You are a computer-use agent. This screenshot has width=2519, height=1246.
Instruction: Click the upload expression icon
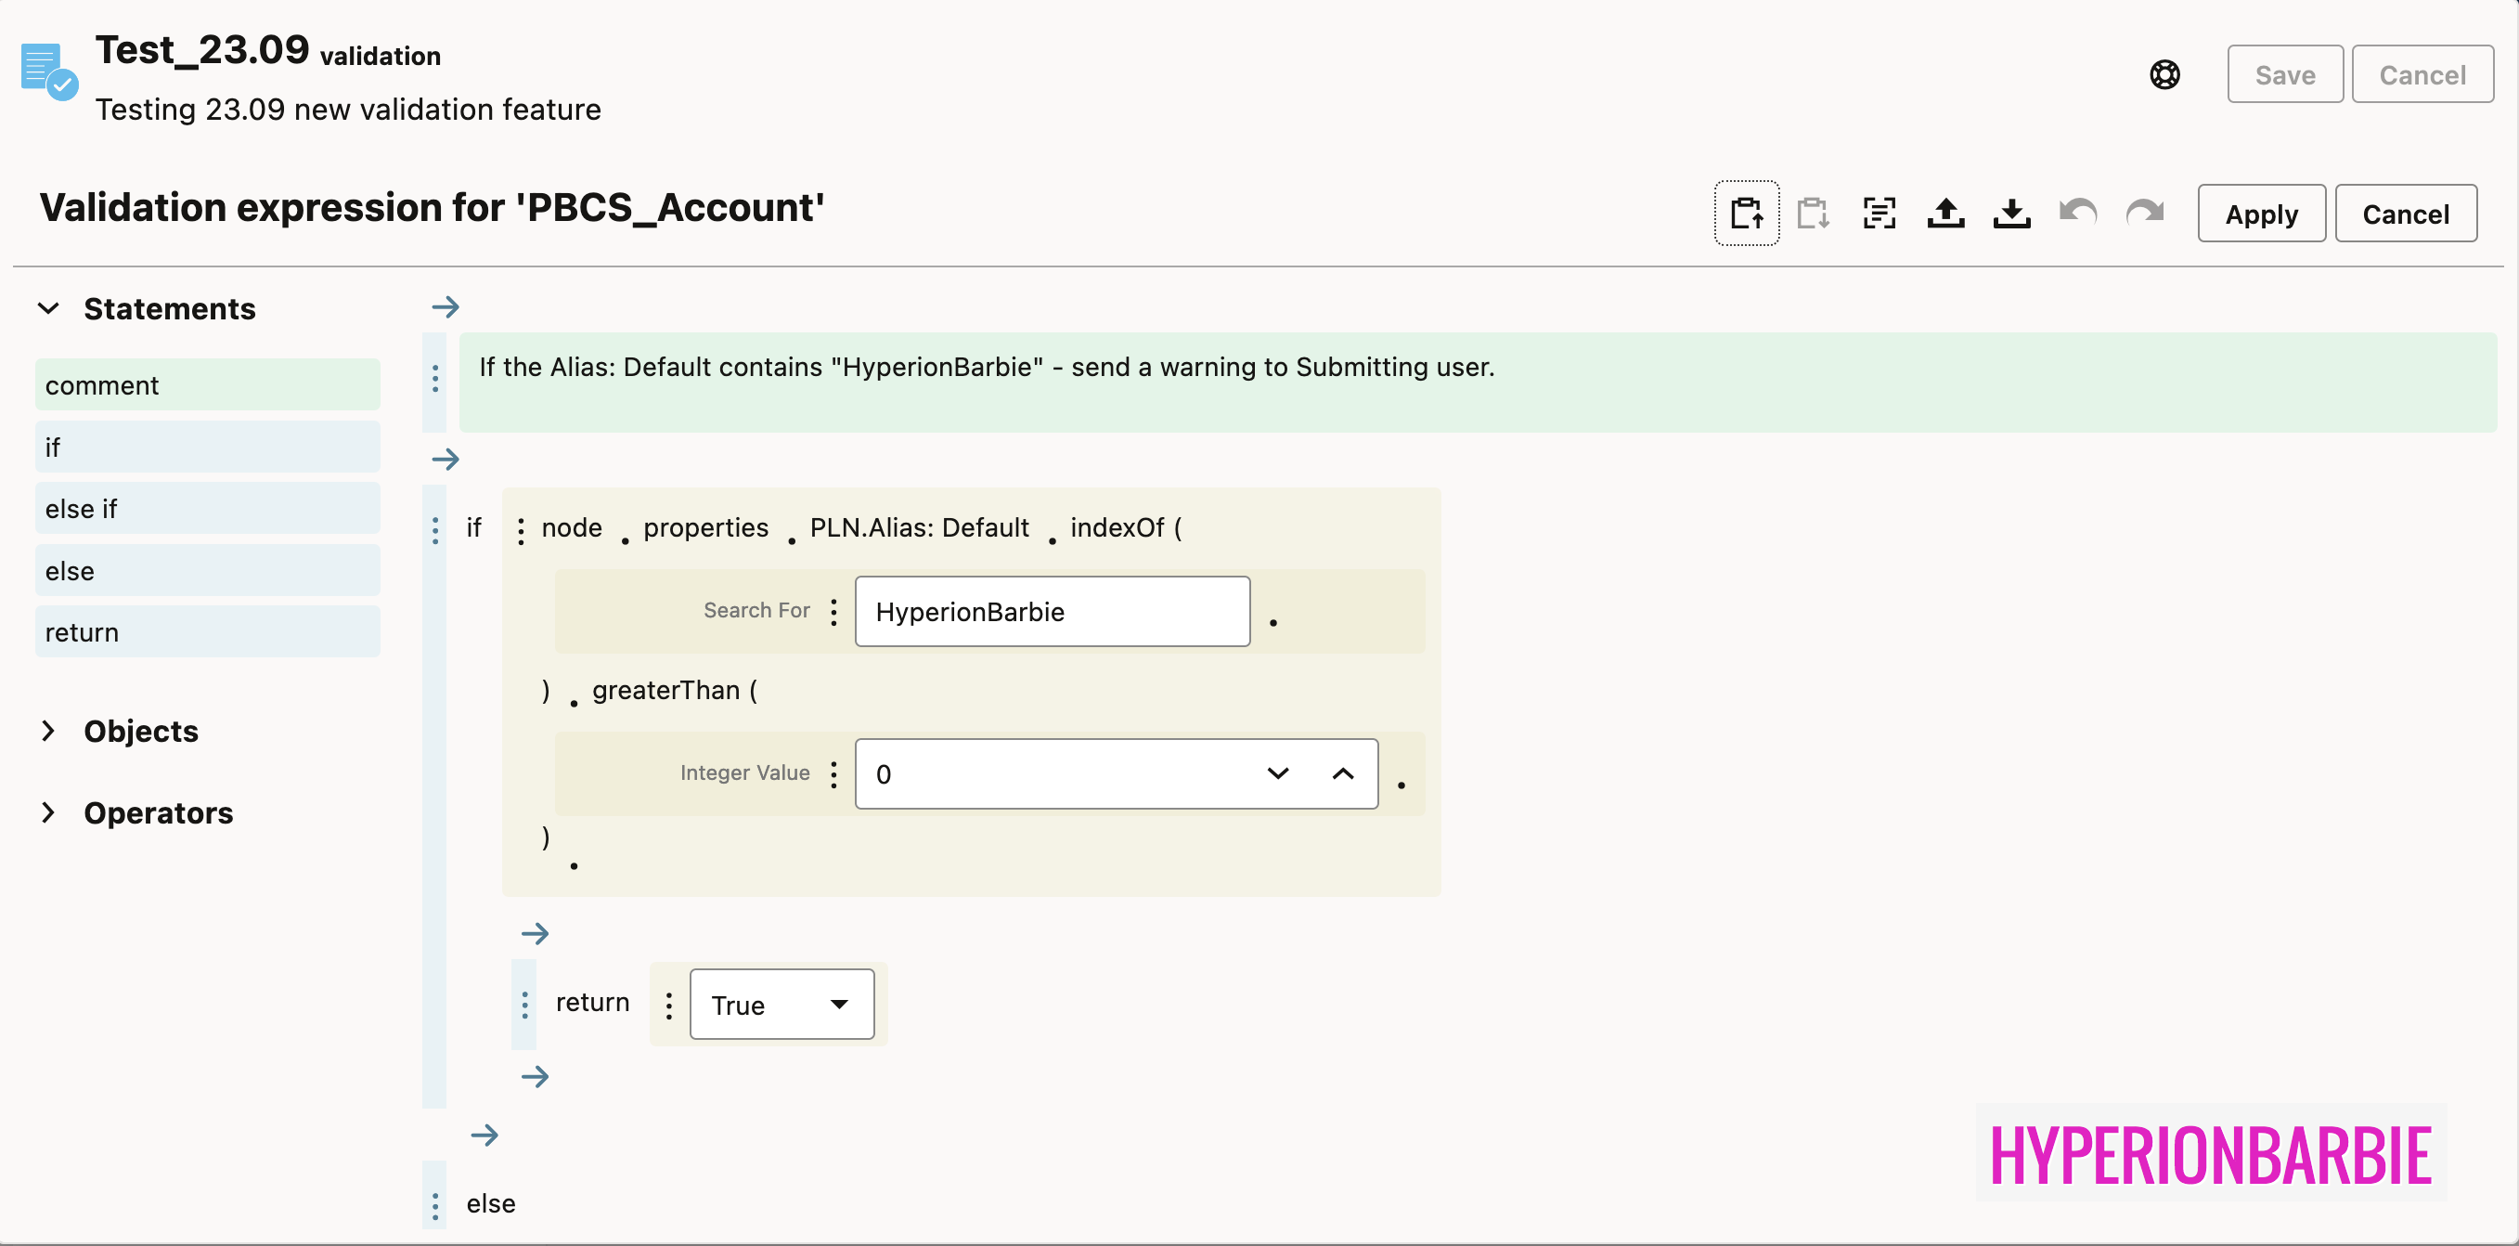point(1945,214)
